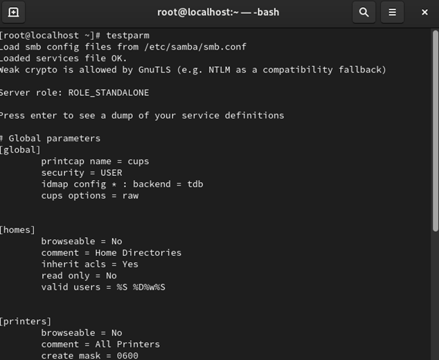
Task: Open a new terminal tab
Action: pos(13,12)
